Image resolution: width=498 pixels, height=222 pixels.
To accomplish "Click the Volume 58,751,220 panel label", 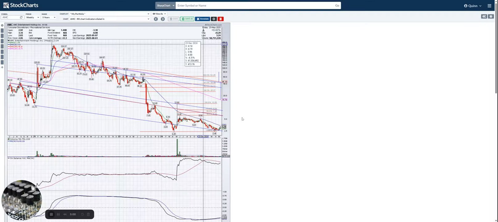I will pos(19,139).
